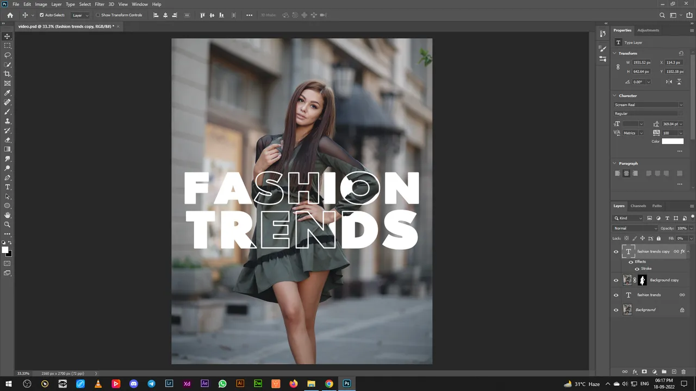Click Flip horizontal icon in Transform
Screen dimensions: 696x391
(x=669, y=82)
